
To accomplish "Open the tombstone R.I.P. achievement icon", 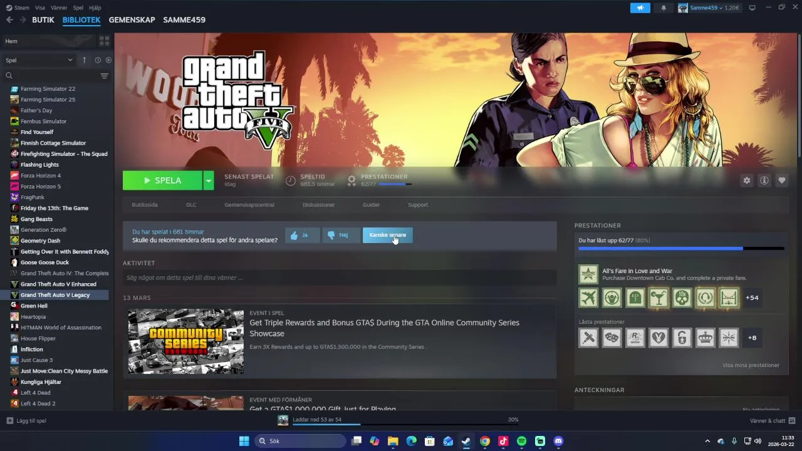I will (x=635, y=298).
